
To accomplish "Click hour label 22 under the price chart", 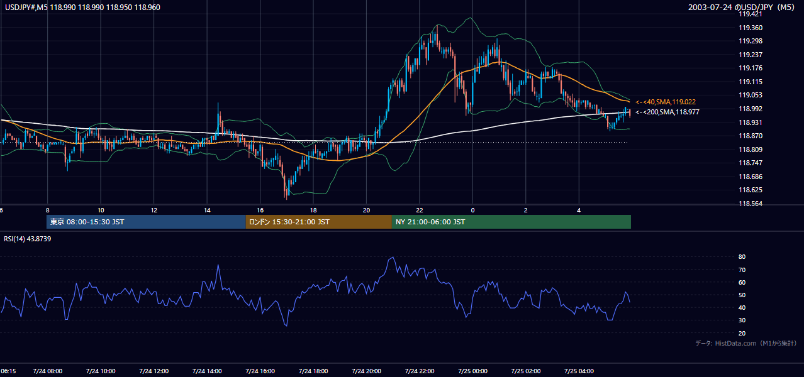I will coord(420,210).
